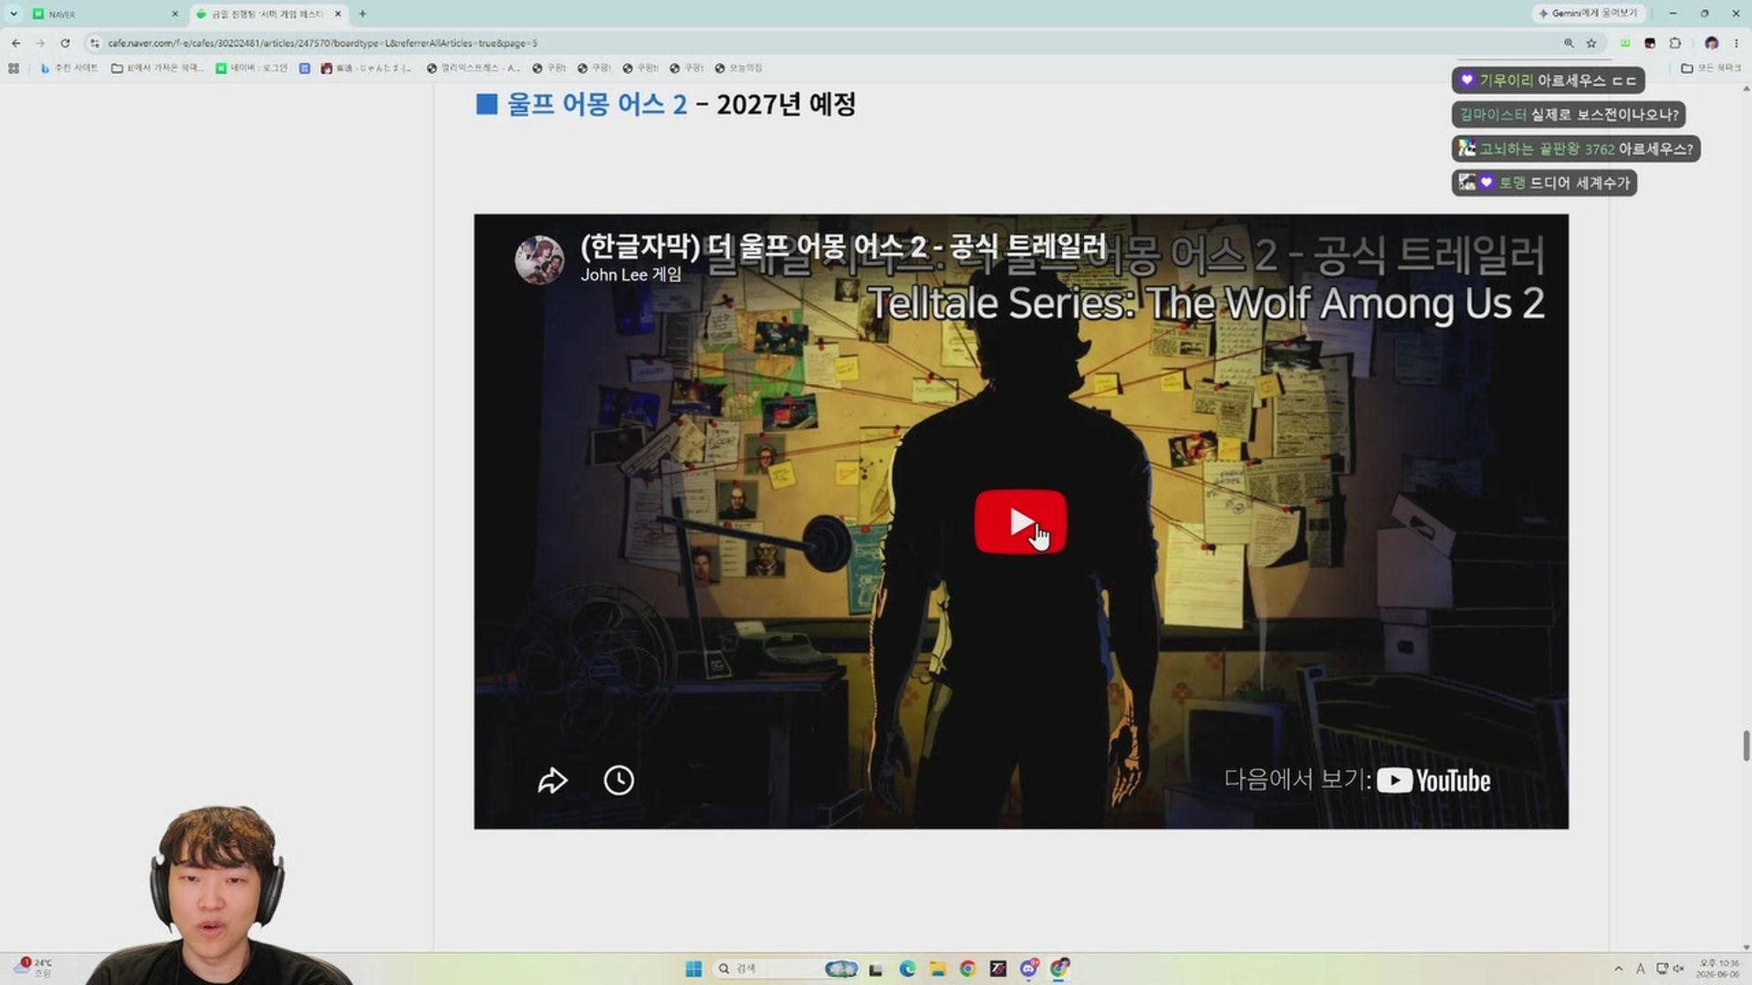
Task: Open the green extension icon
Action: click(1625, 43)
